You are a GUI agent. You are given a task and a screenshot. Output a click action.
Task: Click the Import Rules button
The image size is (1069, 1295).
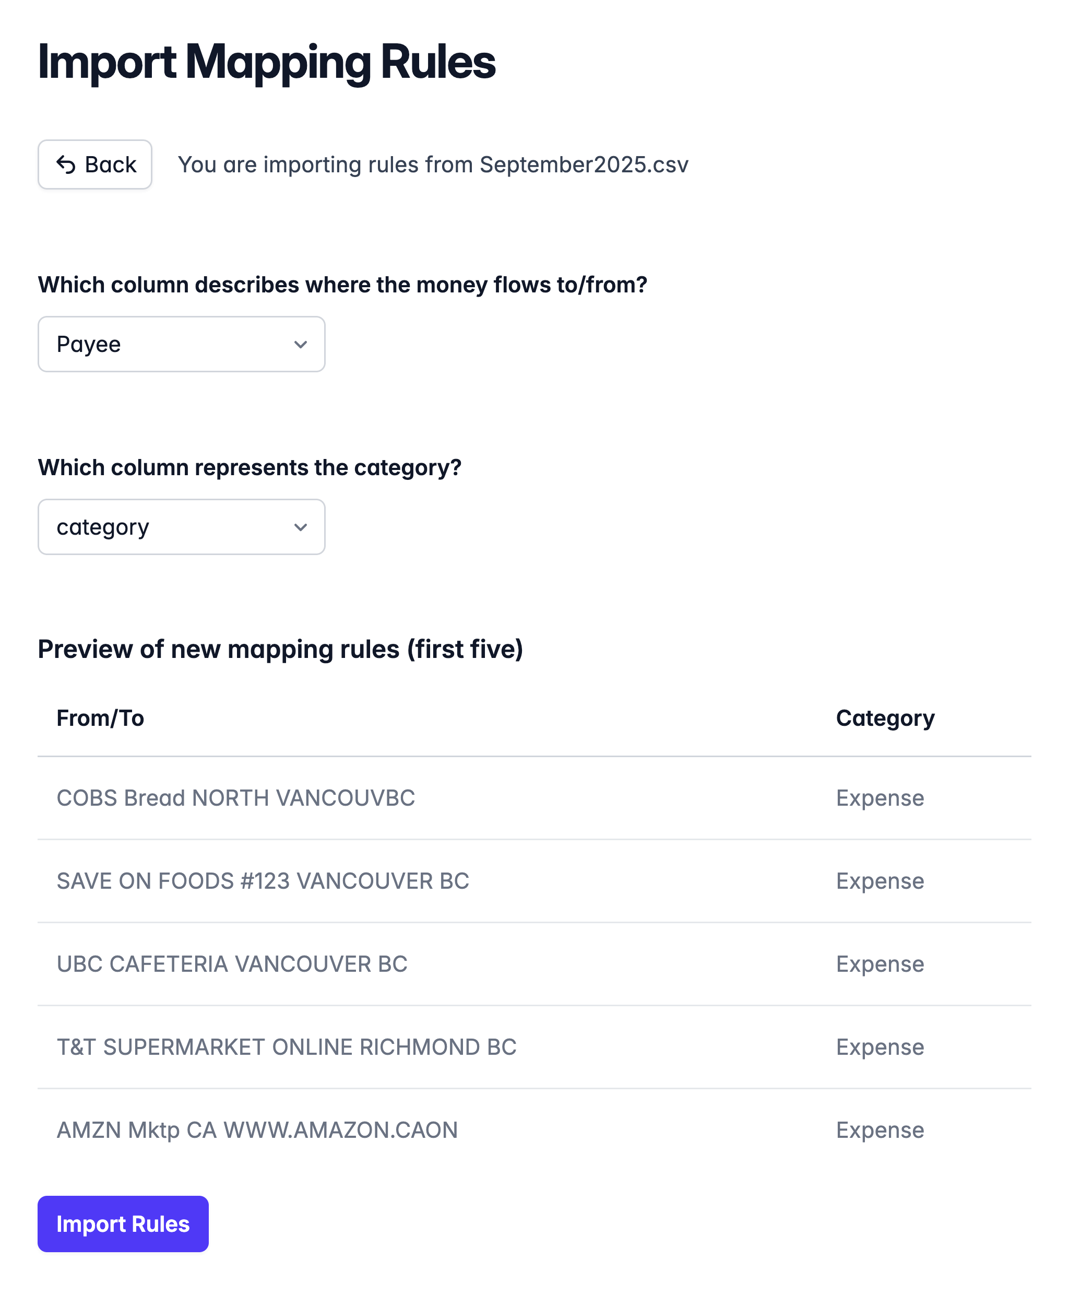123,1224
